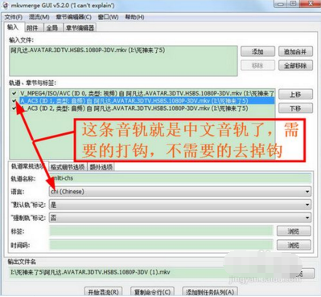Toggle checkbox for A_AC3 ID 2 audio track
This screenshot has height=297, width=321.
click(x=14, y=108)
